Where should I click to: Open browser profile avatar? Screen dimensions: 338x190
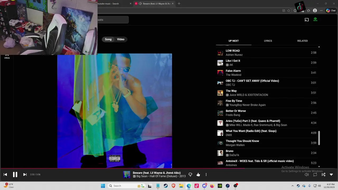tap(315, 11)
